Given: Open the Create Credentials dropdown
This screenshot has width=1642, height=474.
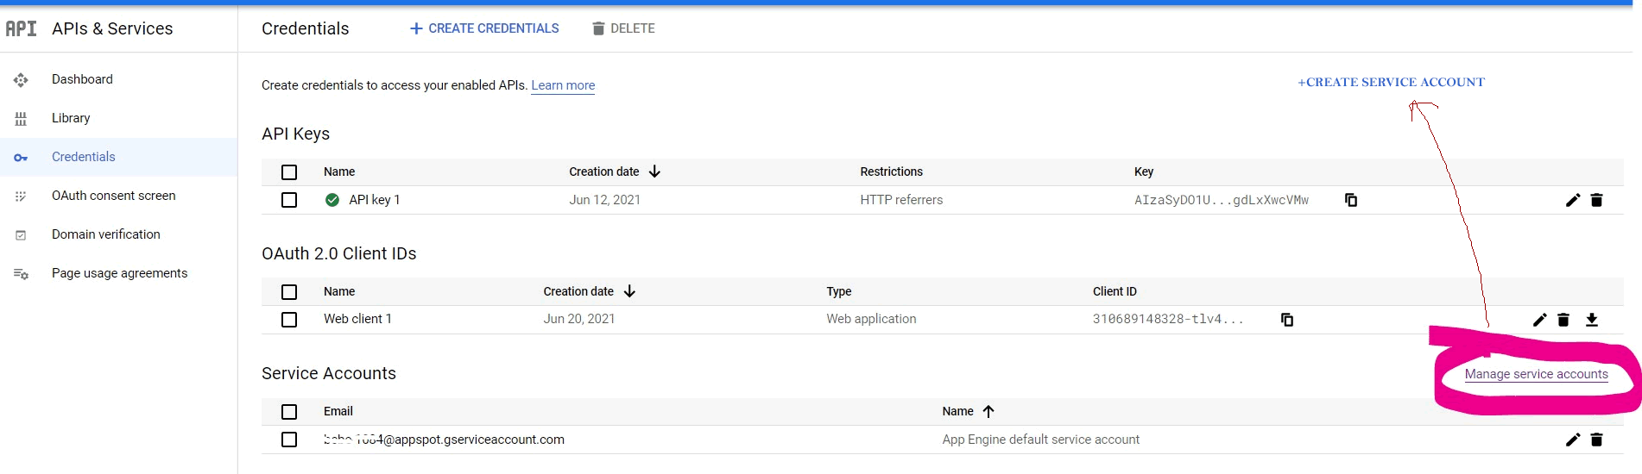Looking at the screenshot, I should (x=484, y=28).
